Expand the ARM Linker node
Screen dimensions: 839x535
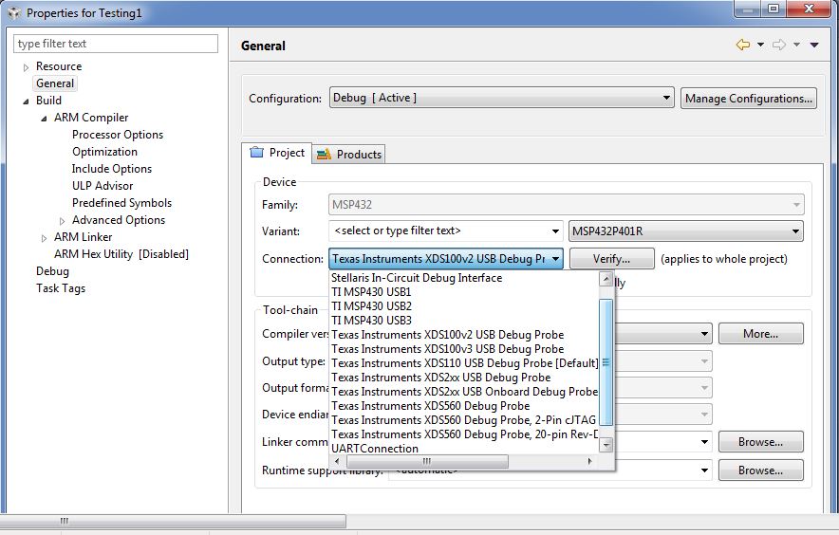click(x=44, y=238)
